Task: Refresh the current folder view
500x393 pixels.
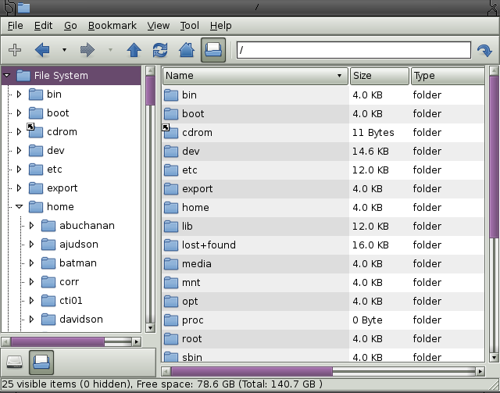Action: 160,50
